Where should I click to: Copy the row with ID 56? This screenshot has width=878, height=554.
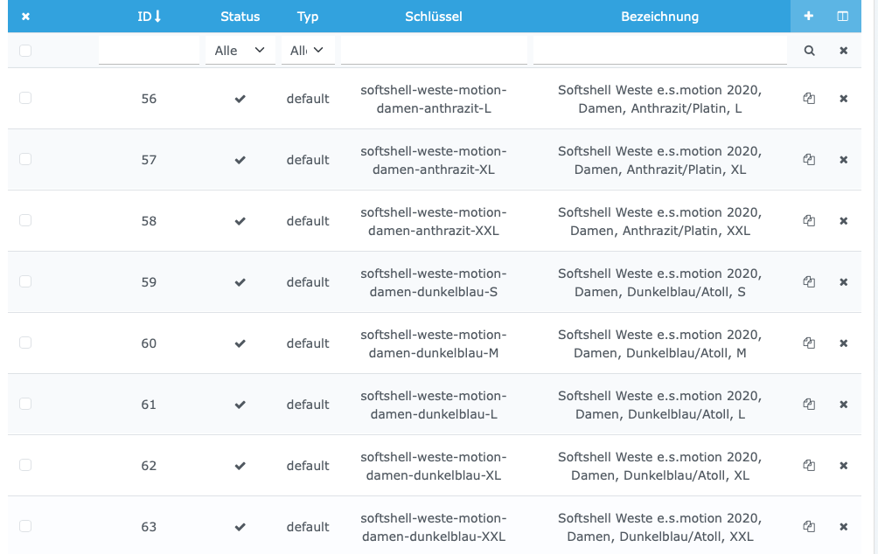click(809, 99)
